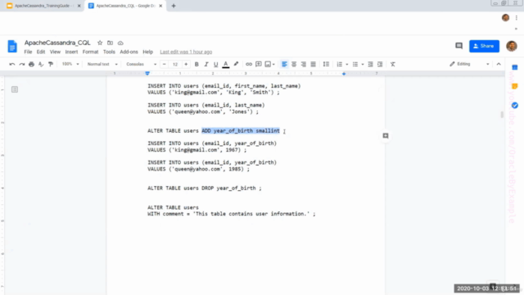
Task: Collapse the menus with the up chevron
Action: (x=499, y=64)
